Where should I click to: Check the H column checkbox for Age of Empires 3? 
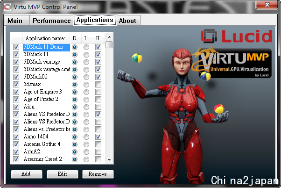[x=98, y=92]
